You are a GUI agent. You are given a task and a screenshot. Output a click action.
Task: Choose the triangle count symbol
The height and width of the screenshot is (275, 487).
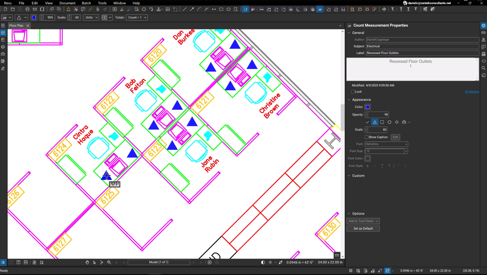click(x=375, y=122)
